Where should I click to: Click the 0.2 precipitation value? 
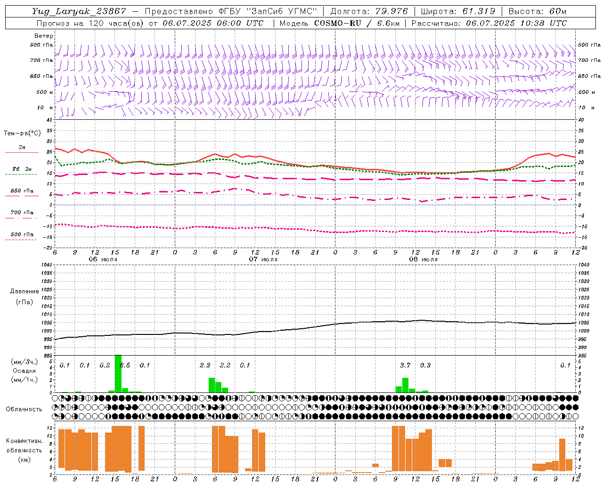105,365
